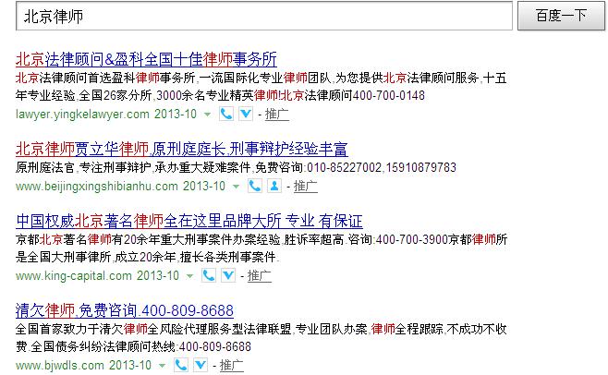
Task: Expand the dropdown arrow after www.king-capital.com 2013-10
Action: pyautogui.click(x=189, y=276)
